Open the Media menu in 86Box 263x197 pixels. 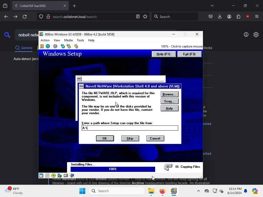[x=68, y=40]
